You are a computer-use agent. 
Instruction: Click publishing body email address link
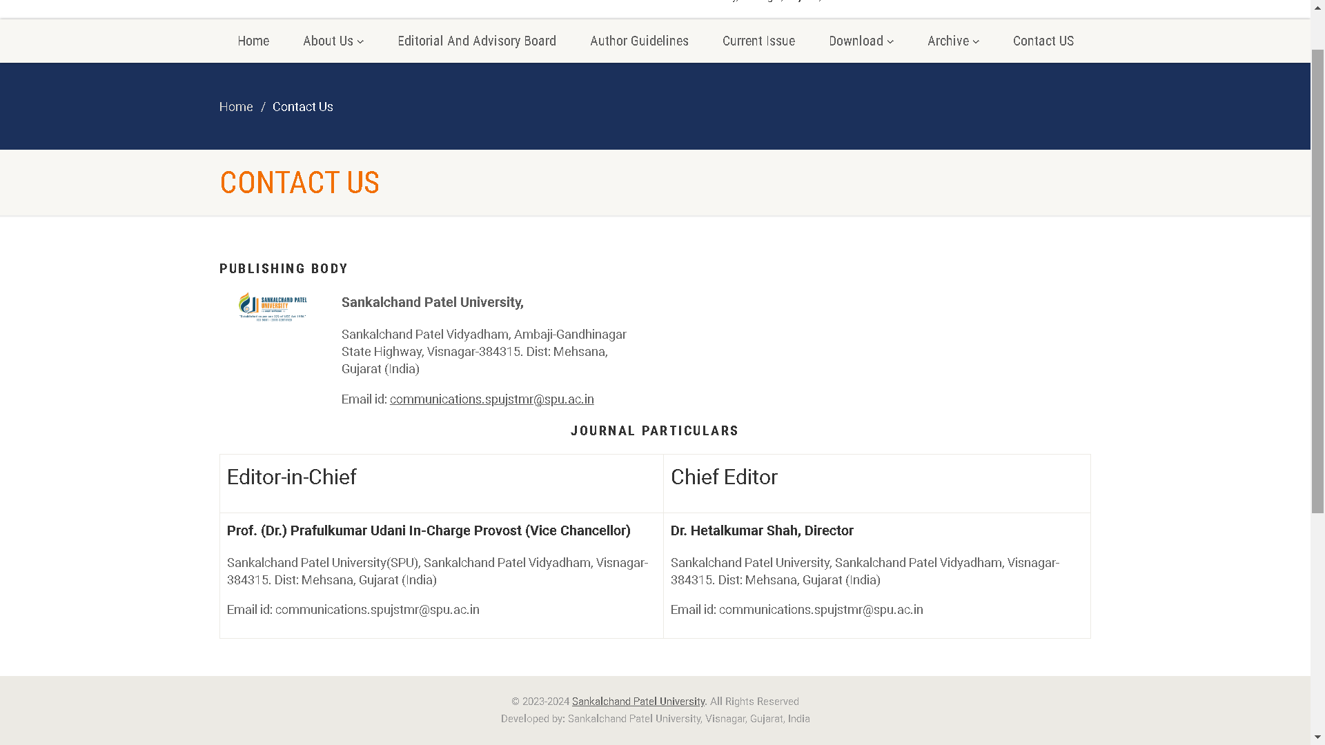tap(491, 399)
